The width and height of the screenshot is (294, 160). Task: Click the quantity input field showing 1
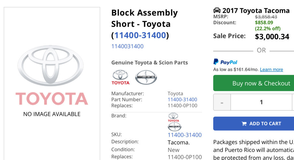[261, 102]
